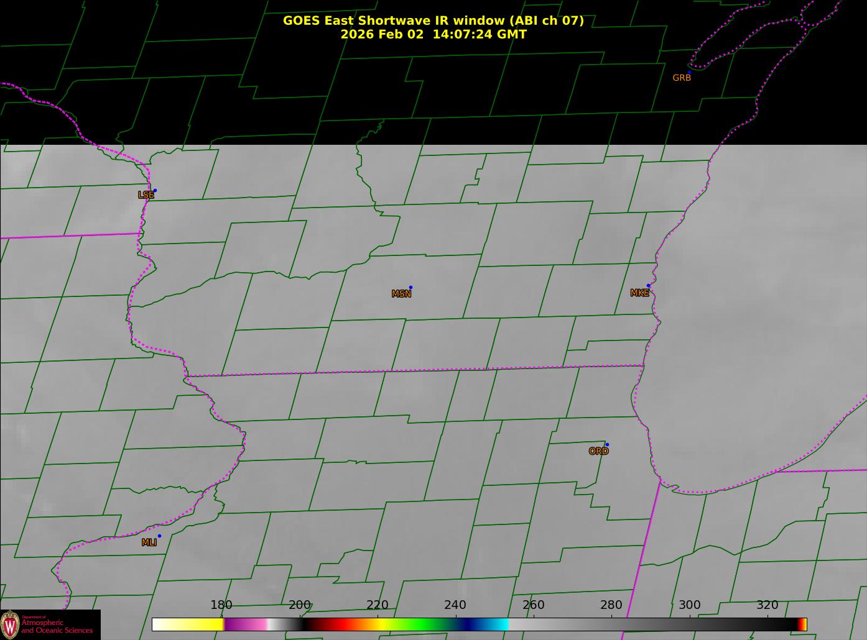This screenshot has height=640, width=867.
Task: Click the red segment of the color bar
Action: (x=342, y=624)
